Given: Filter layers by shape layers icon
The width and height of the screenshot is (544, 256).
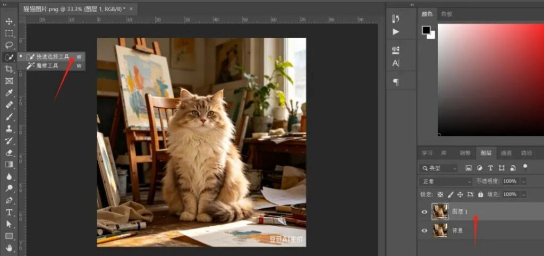Looking at the screenshot, I should point(501,168).
